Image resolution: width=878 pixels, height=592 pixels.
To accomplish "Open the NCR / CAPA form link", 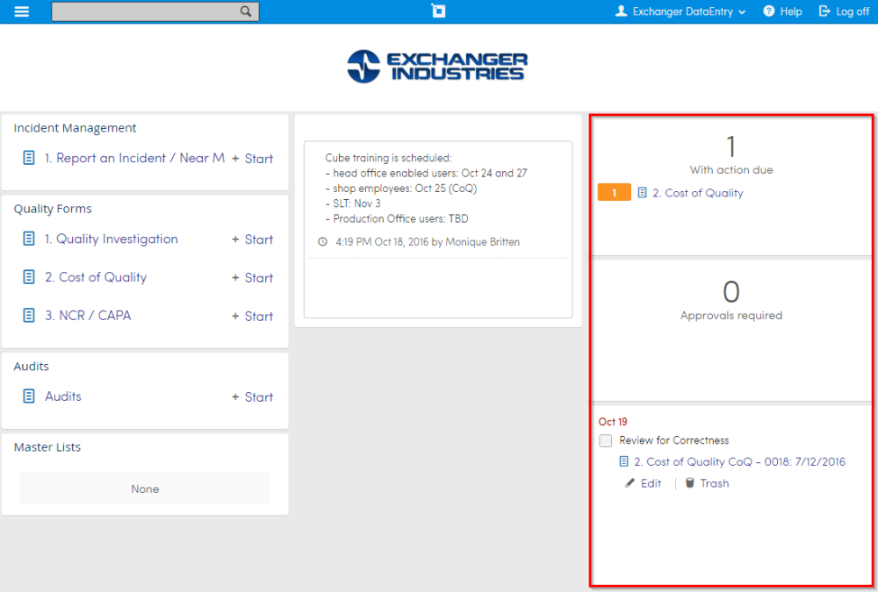I will pos(88,316).
